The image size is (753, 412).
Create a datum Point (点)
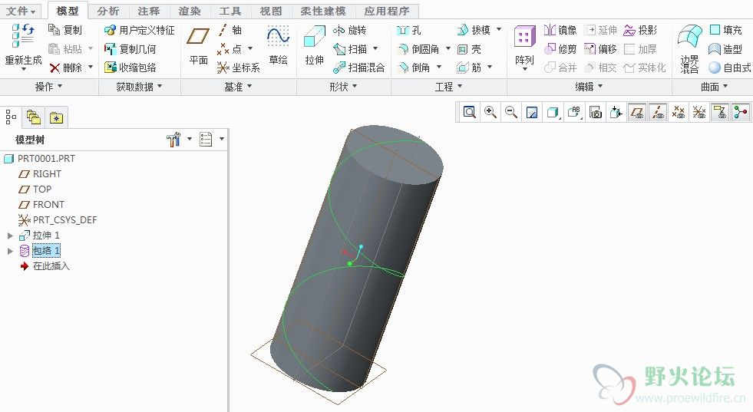230,49
